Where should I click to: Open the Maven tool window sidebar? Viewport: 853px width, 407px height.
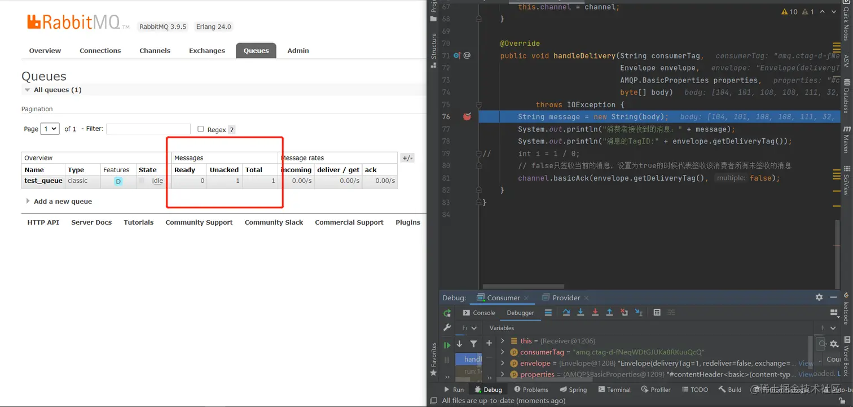846,140
